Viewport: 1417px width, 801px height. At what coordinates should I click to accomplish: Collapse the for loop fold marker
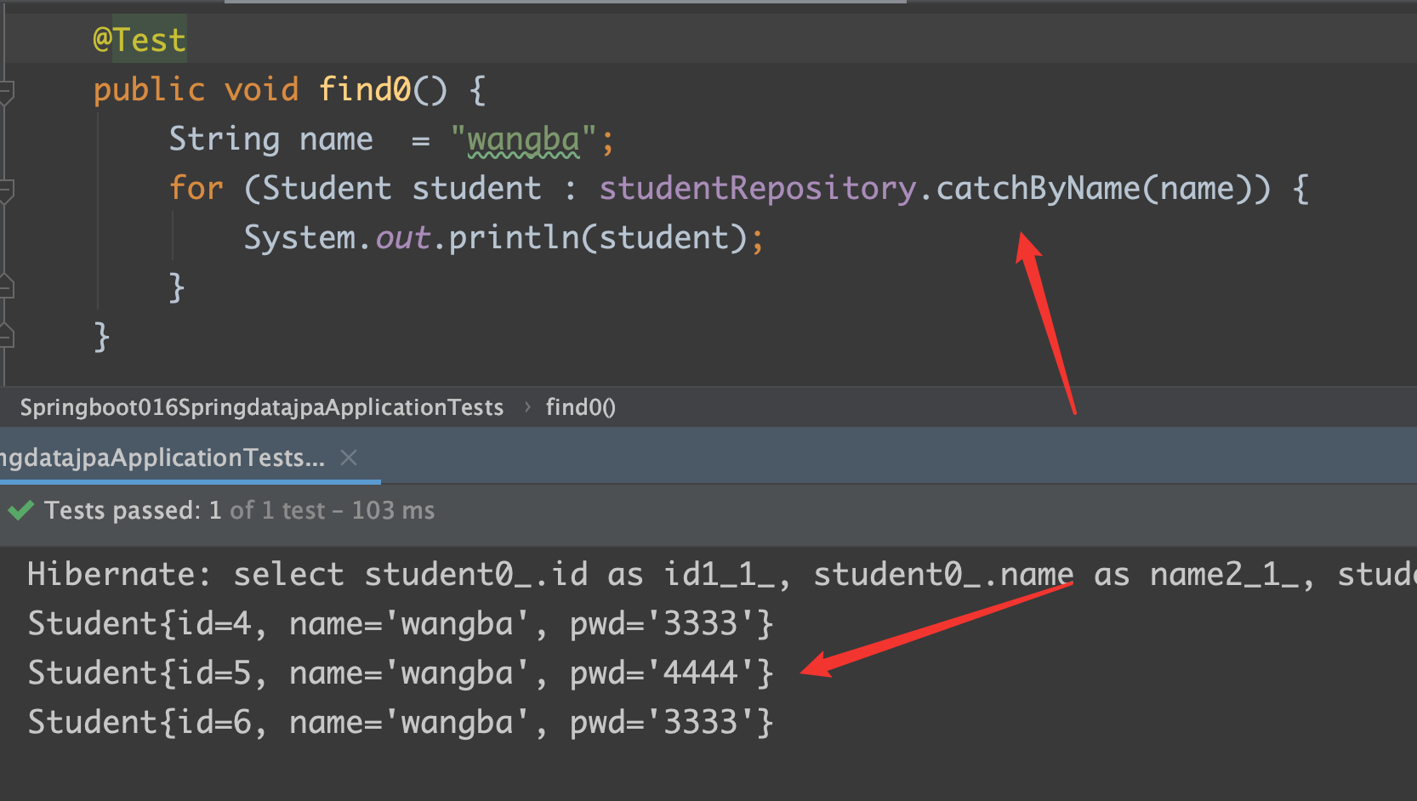point(6,190)
